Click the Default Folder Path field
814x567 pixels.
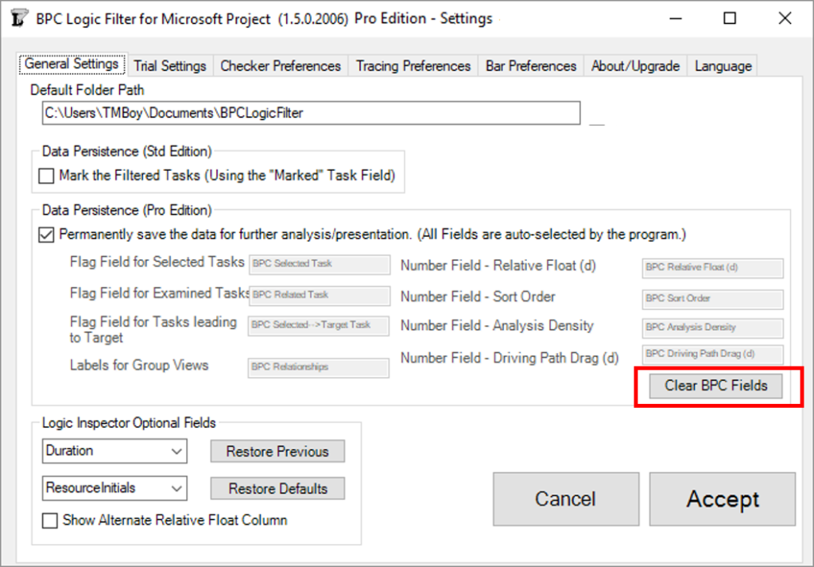(x=311, y=113)
